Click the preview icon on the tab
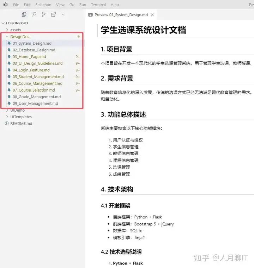The width and height of the screenshot is (254, 268). 90,15
